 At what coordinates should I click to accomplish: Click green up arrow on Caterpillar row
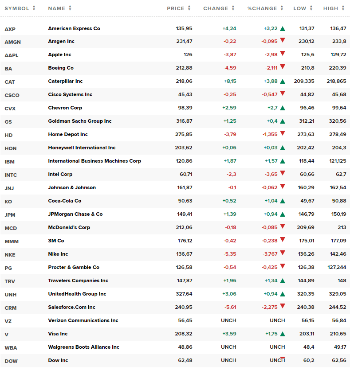pyautogui.click(x=283, y=82)
